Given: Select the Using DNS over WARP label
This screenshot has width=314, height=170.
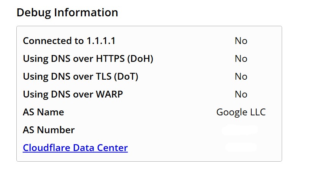Looking at the screenshot, I should [73, 94].
